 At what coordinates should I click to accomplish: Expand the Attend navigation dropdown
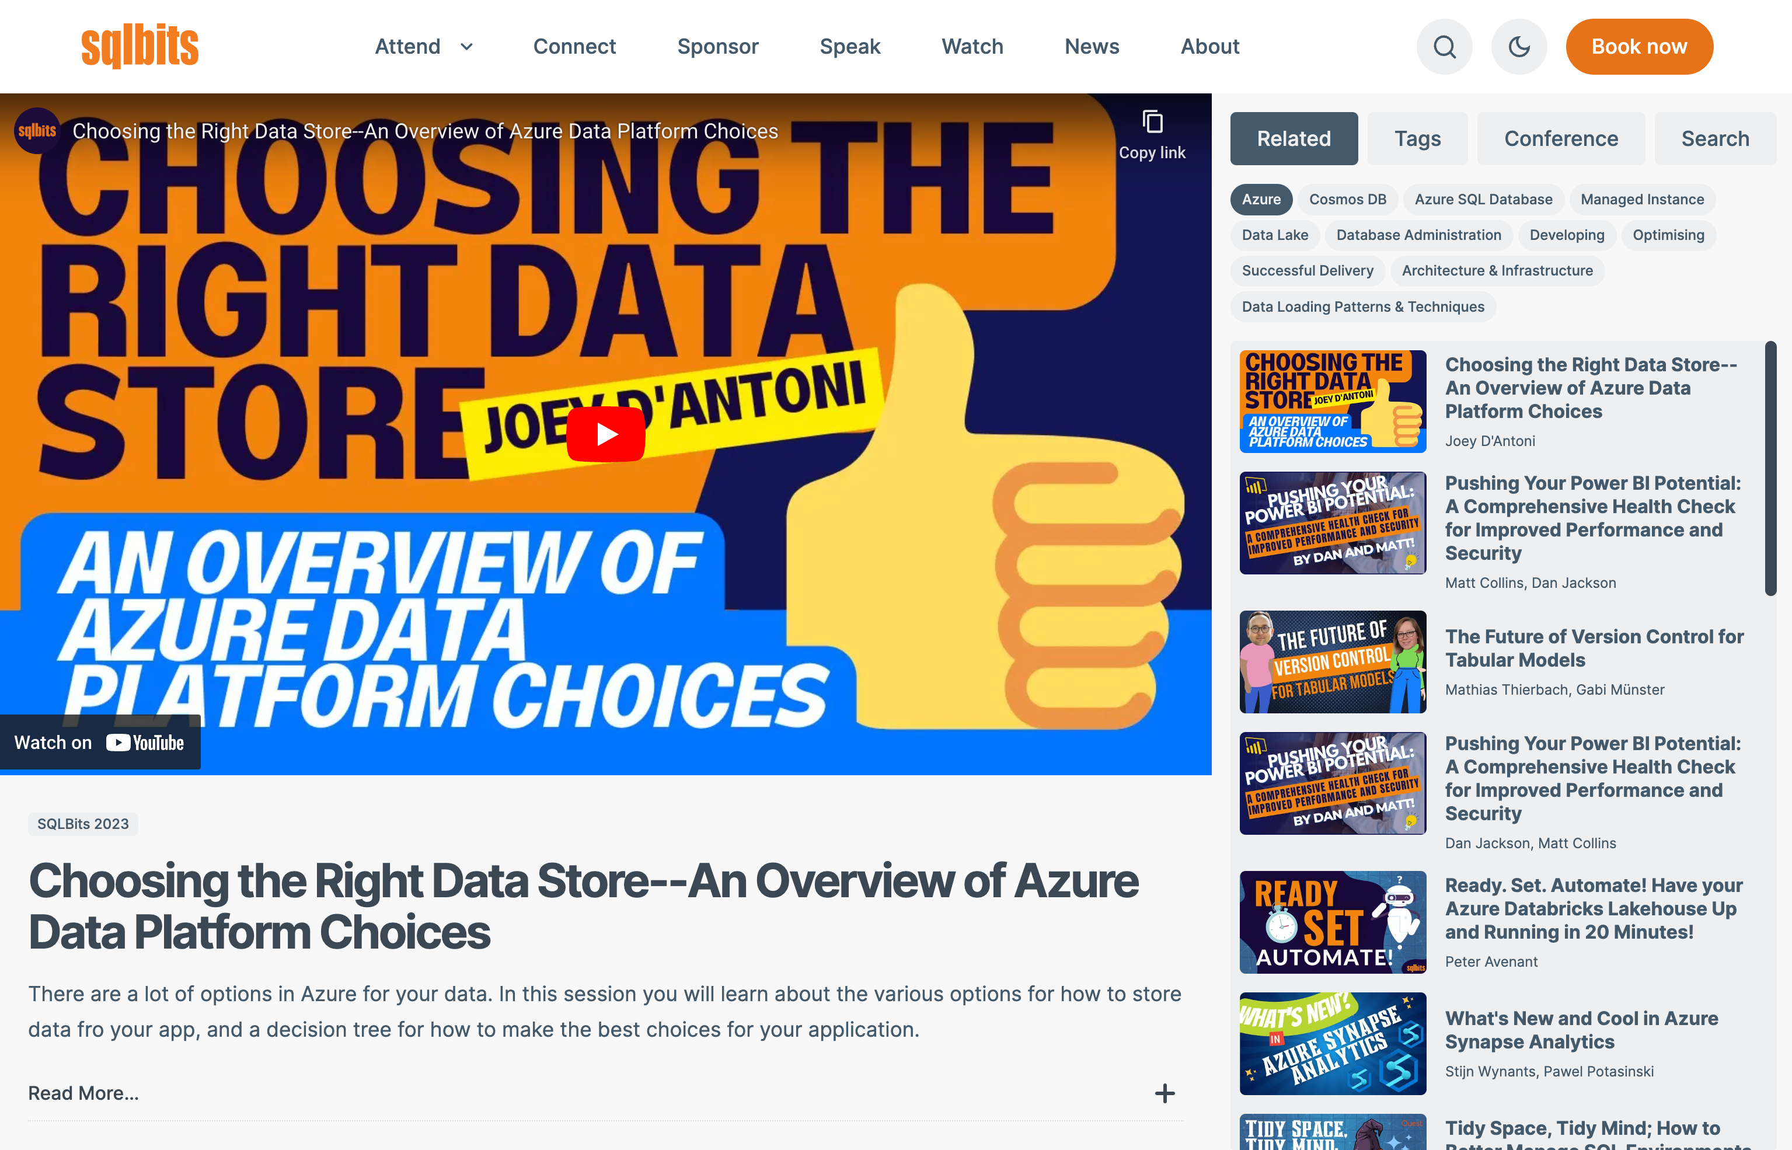coord(422,46)
